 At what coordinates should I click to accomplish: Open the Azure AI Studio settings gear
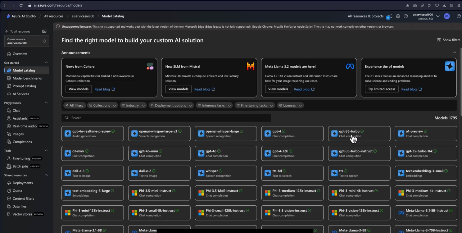coord(398,16)
